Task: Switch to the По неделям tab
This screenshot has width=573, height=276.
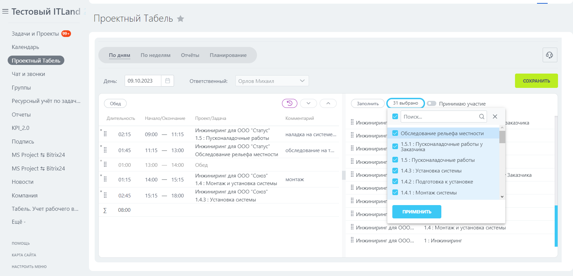Action: (x=155, y=55)
